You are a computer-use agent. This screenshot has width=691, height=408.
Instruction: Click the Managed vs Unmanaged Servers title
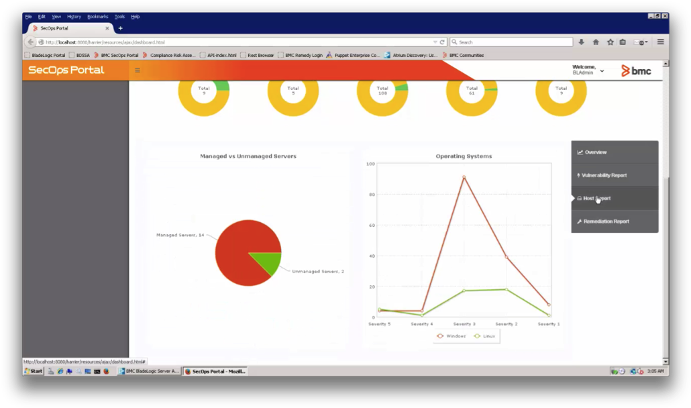(x=248, y=156)
